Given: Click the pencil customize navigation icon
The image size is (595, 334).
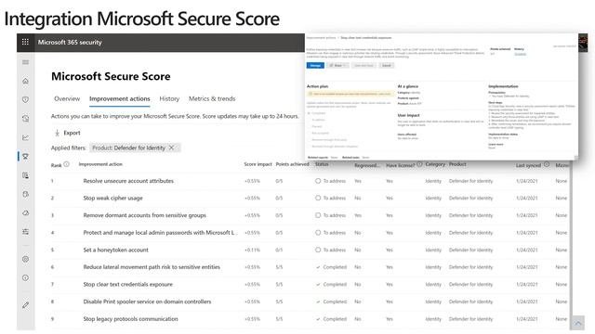Looking at the screenshot, I should click(25, 305).
